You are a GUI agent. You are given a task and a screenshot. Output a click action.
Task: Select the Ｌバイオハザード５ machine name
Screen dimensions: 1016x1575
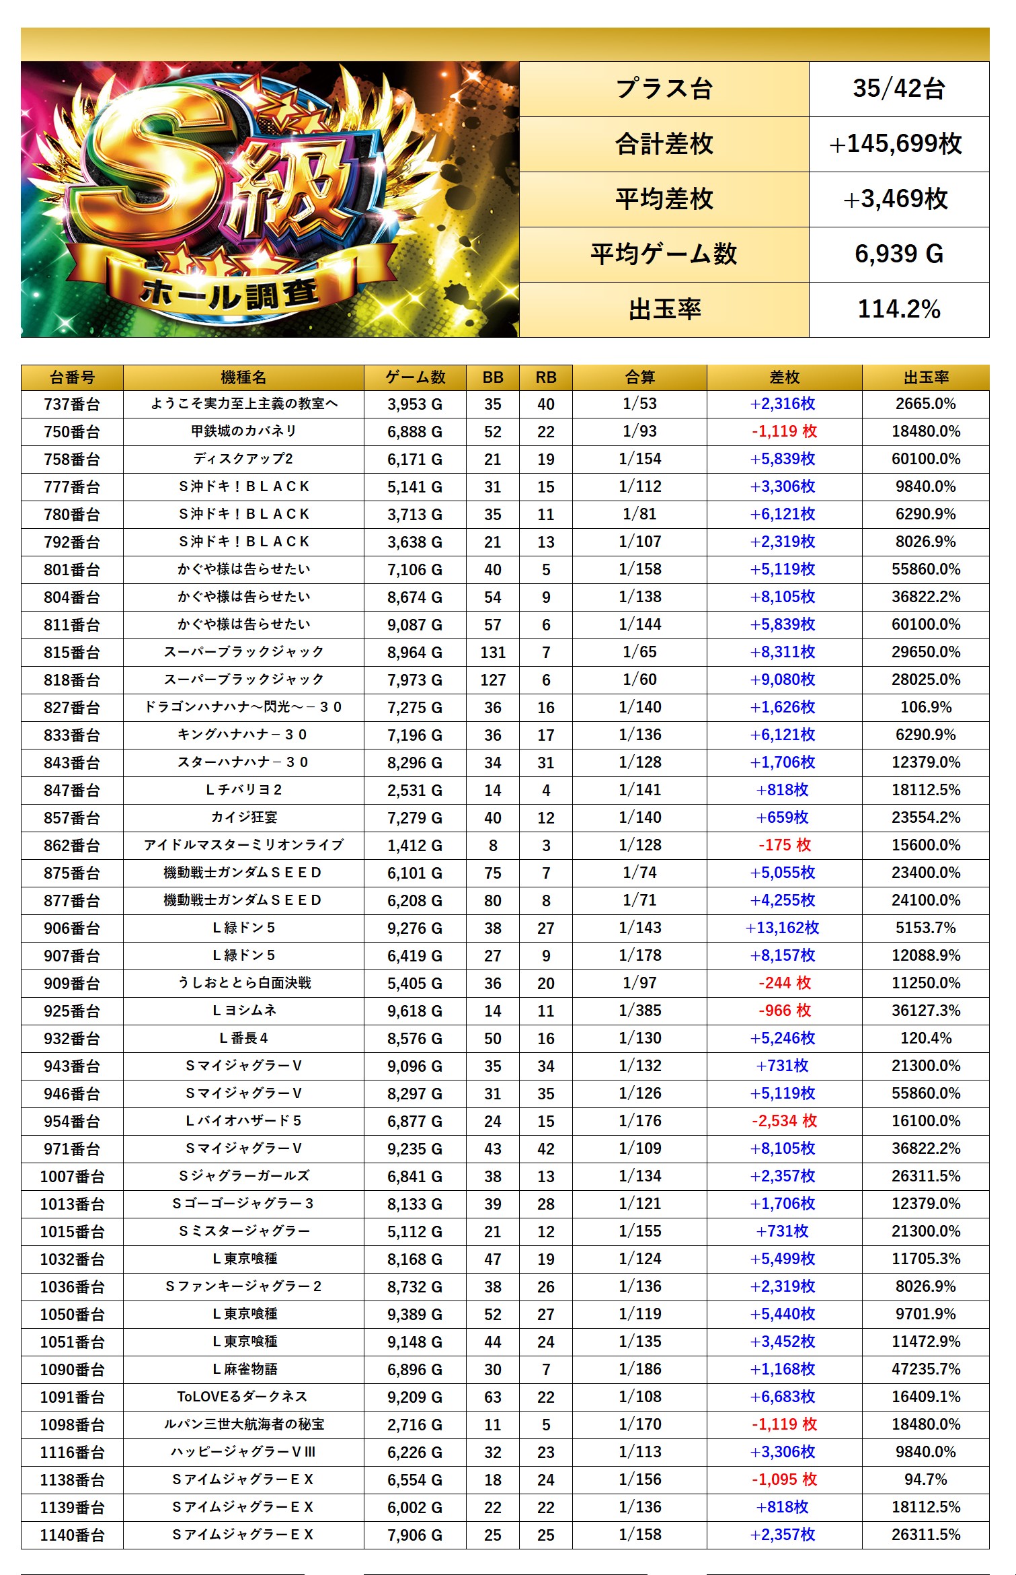(243, 1121)
